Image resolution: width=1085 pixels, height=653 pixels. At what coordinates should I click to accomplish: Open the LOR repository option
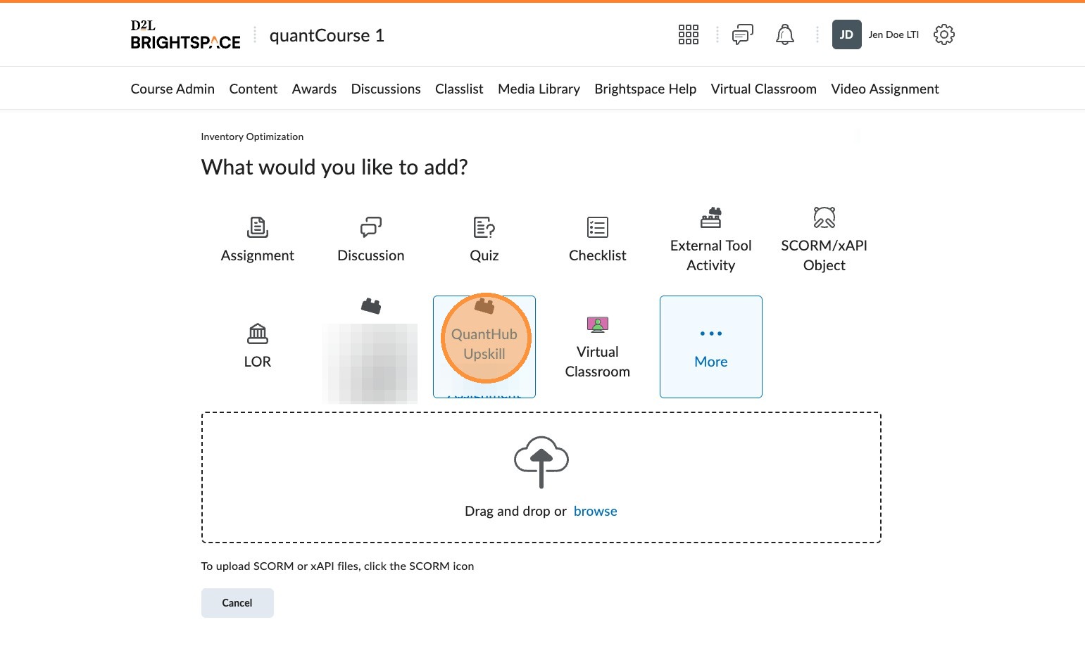[x=257, y=346]
